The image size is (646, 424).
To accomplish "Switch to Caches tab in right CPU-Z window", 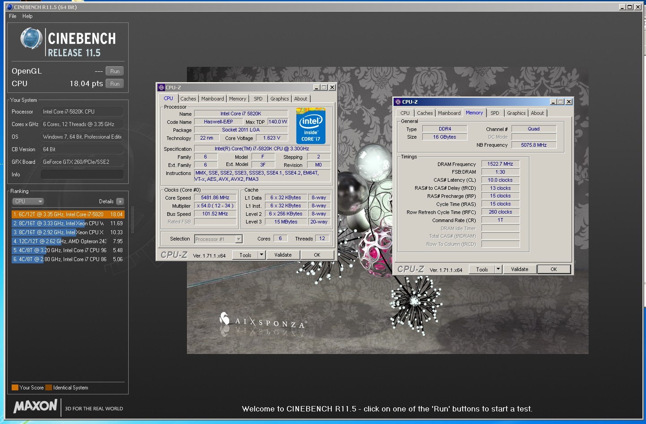I will 425,113.
